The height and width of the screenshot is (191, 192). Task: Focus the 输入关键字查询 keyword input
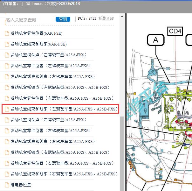(x=29, y=20)
